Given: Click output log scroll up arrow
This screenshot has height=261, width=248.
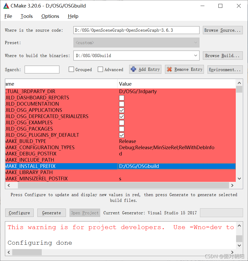Looking at the screenshot, I should (x=239, y=226).
